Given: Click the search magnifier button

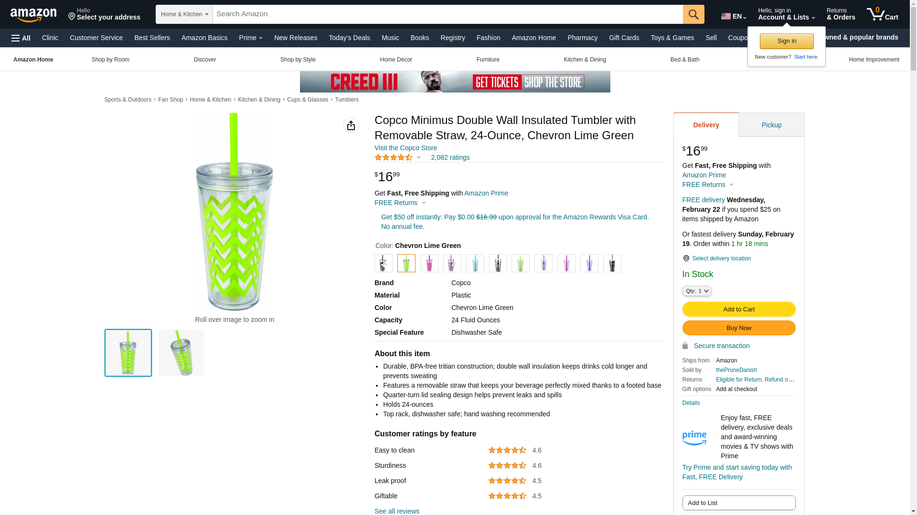Looking at the screenshot, I should [693, 14].
